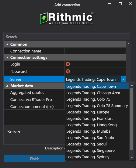Click the Rithmic logo

click(67, 18)
